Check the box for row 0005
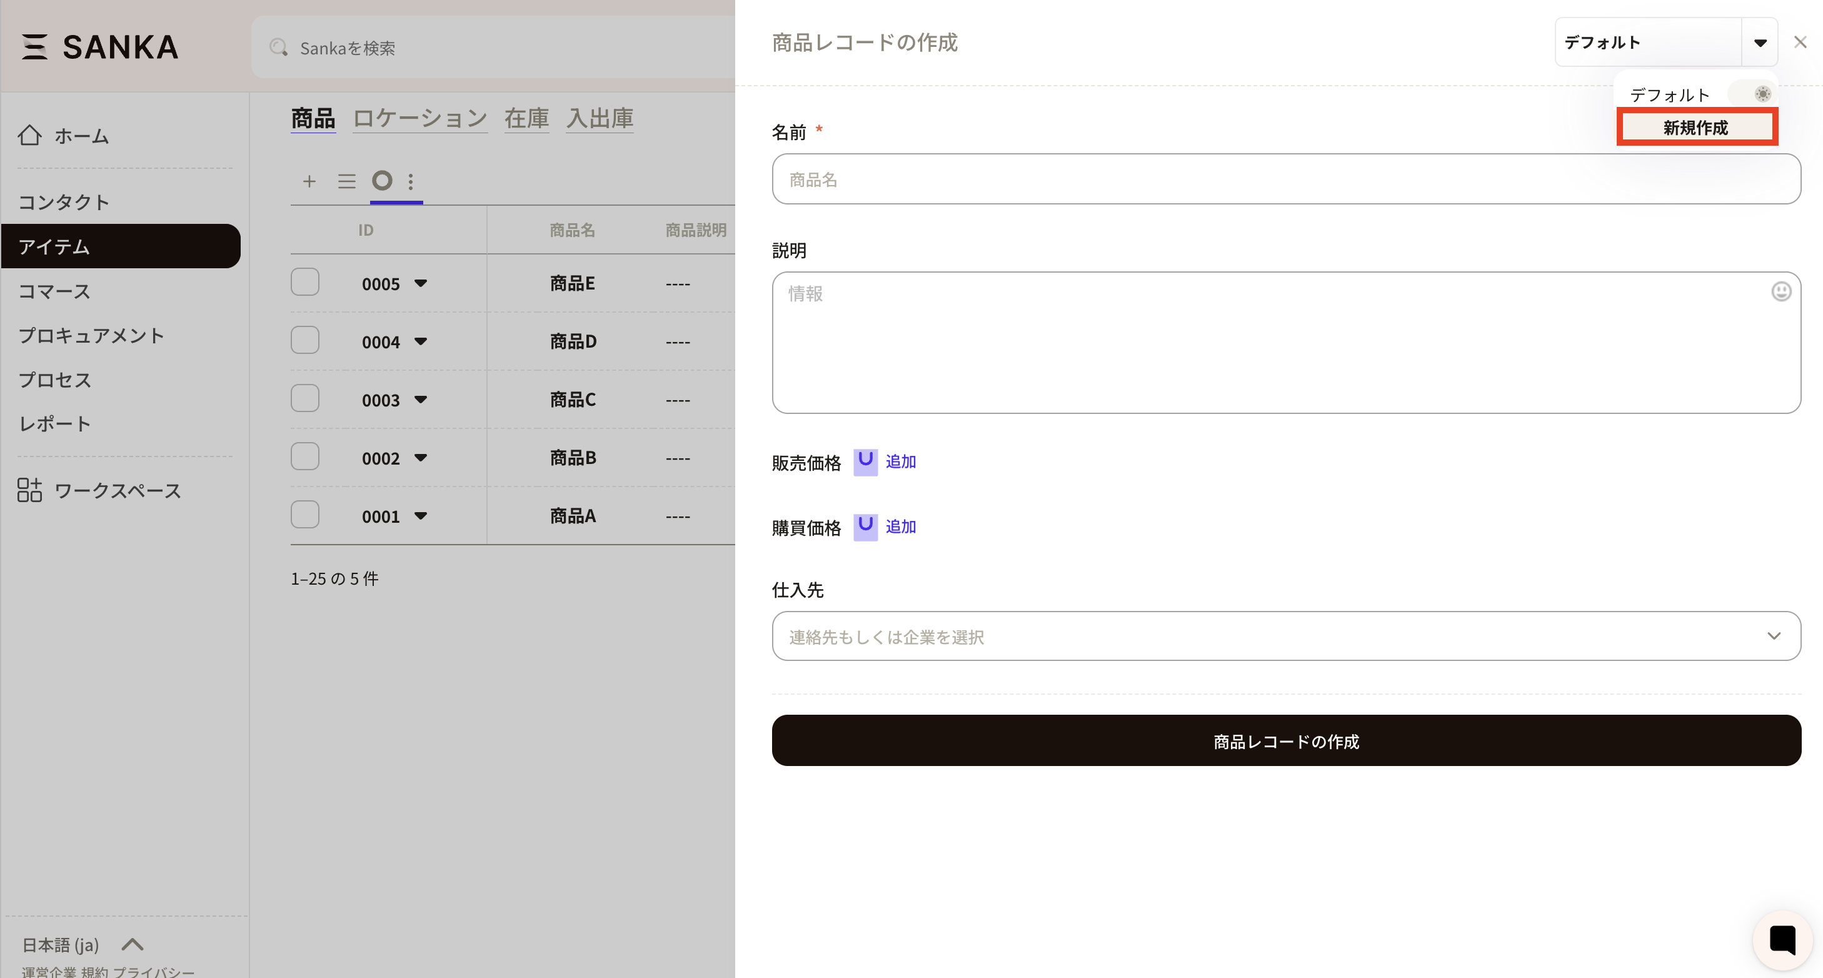This screenshot has height=978, width=1823. 305,283
